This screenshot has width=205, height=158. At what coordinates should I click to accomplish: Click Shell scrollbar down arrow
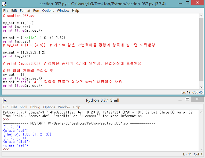201,149
